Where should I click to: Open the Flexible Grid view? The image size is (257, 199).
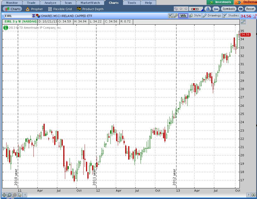(60, 9)
